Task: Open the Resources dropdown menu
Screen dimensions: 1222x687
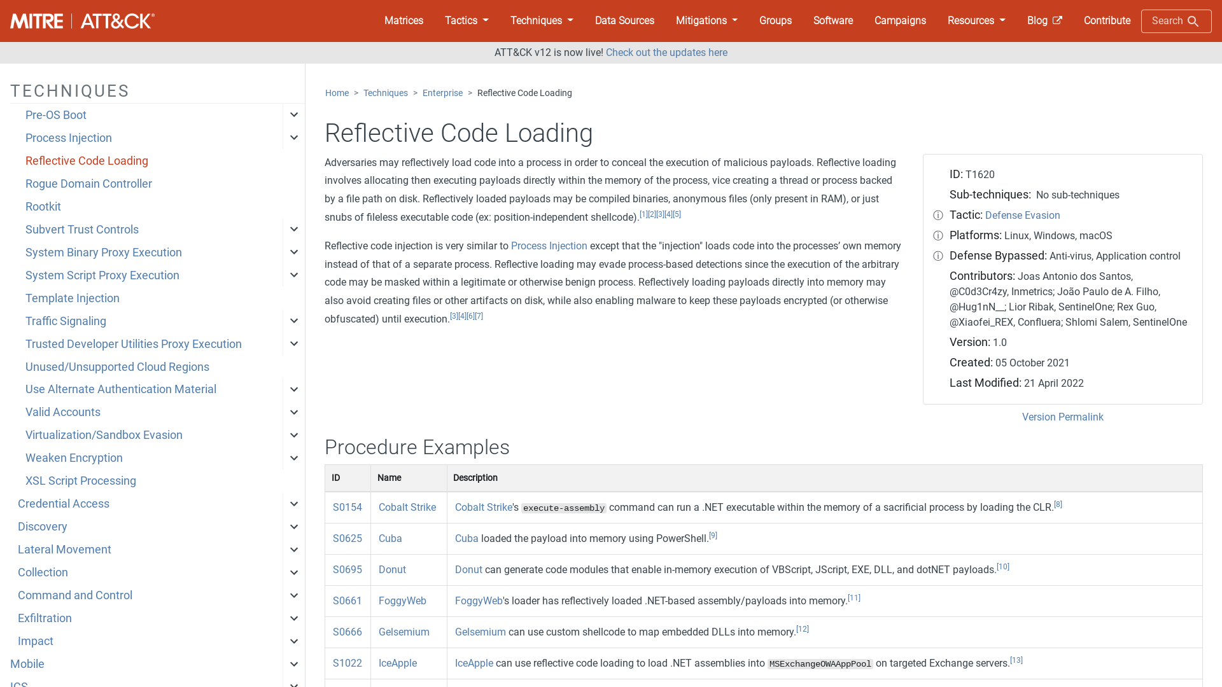Action: coord(976,20)
